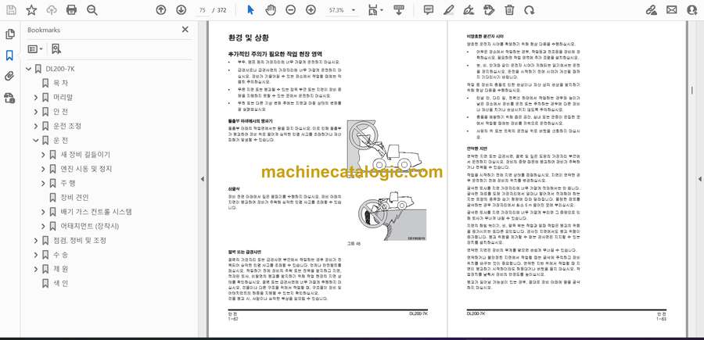Toggle the Bookmarks panel icon

(x=9, y=55)
